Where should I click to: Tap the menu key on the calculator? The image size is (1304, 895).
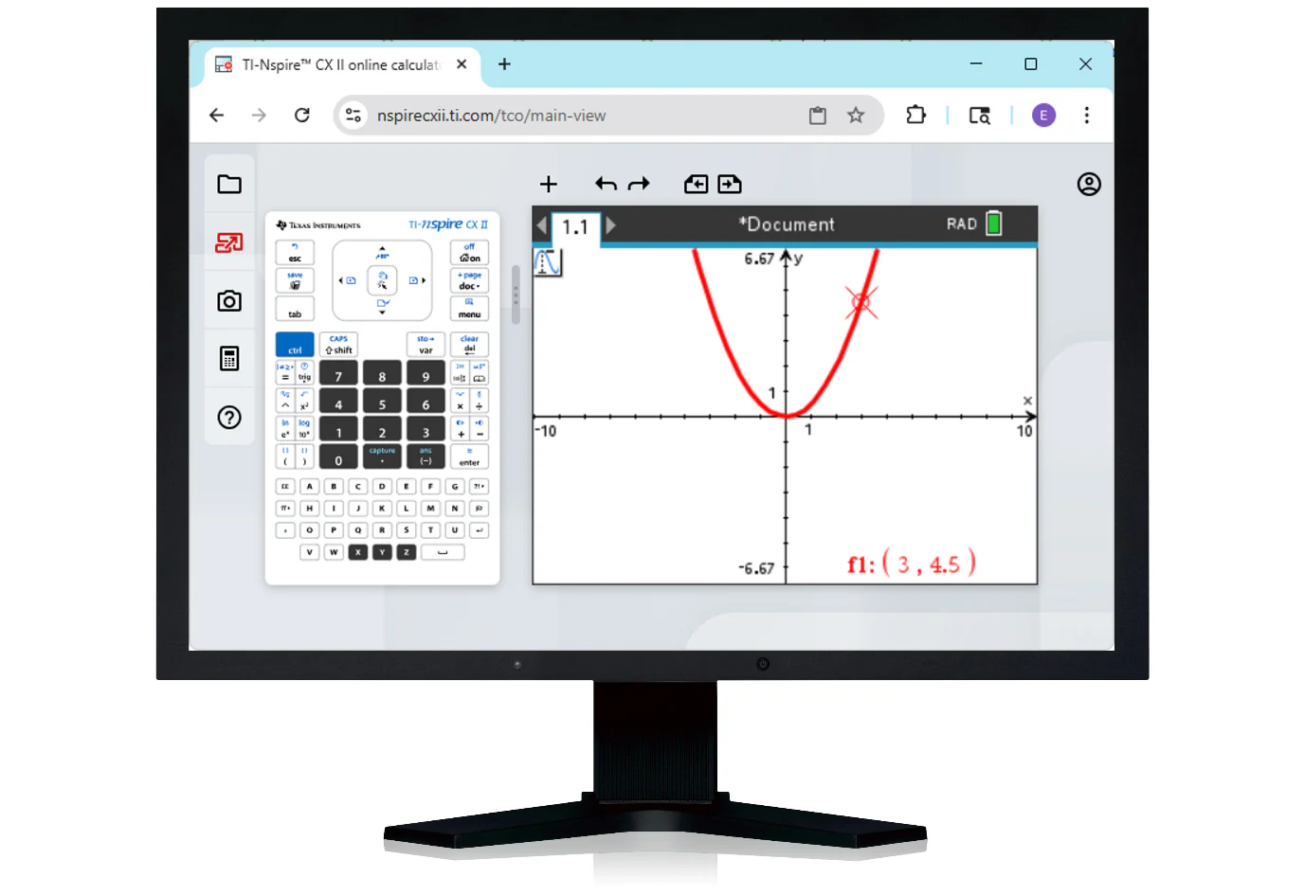(469, 310)
